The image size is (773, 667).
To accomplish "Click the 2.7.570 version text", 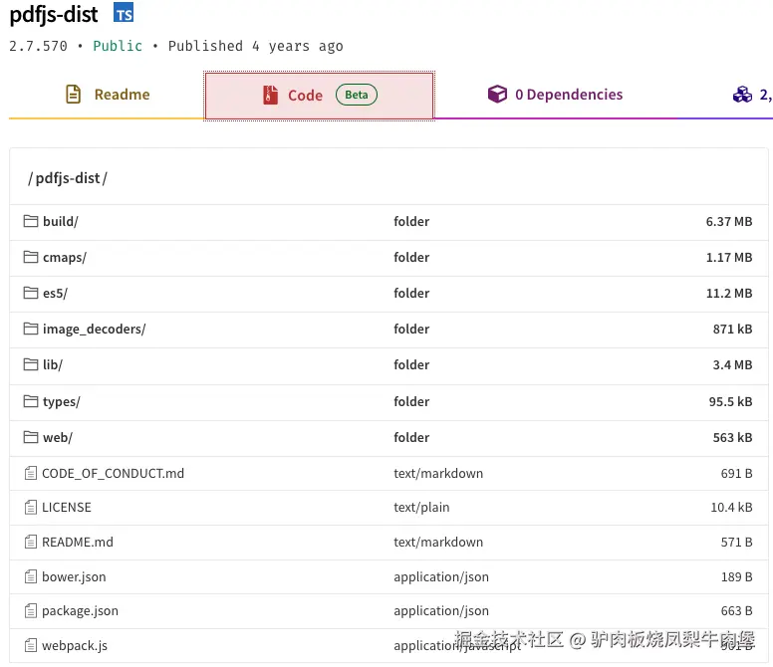I will [x=38, y=46].
